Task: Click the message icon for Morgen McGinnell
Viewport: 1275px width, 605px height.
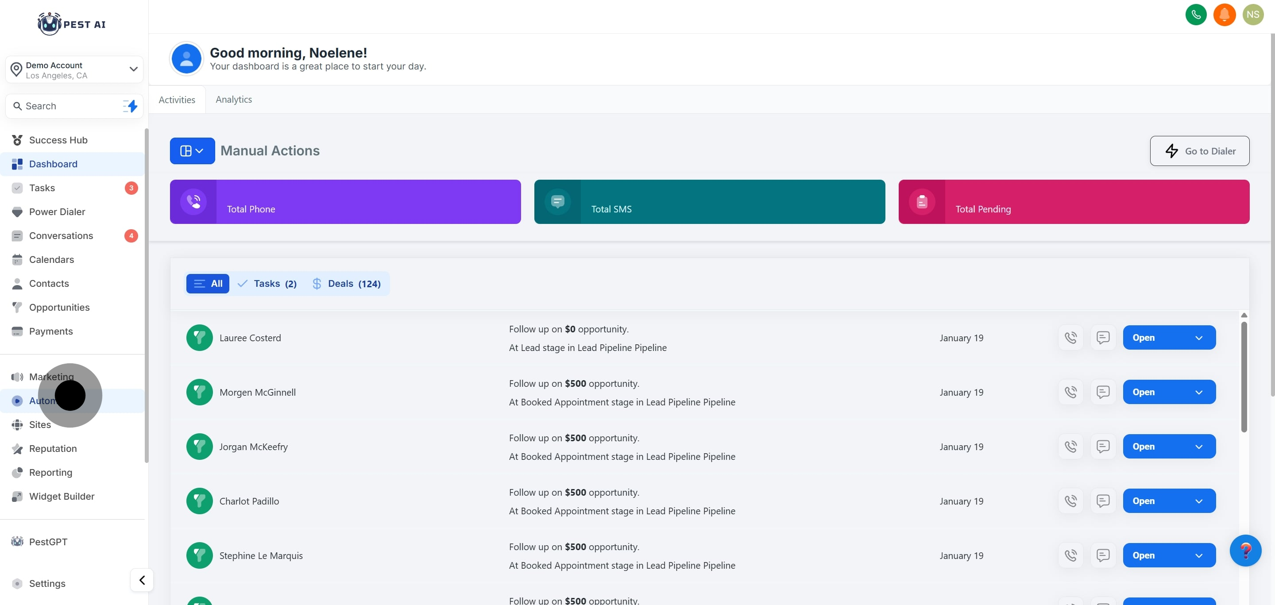Action: (1103, 392)
